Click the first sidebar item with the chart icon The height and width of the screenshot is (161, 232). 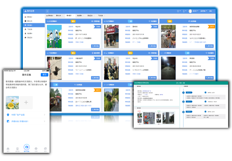pyautogui.click(x=28, y=17)
